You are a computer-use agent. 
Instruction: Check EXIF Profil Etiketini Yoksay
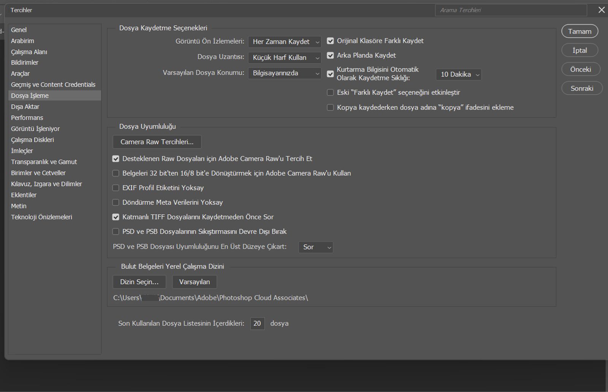(x=116, y=188)
